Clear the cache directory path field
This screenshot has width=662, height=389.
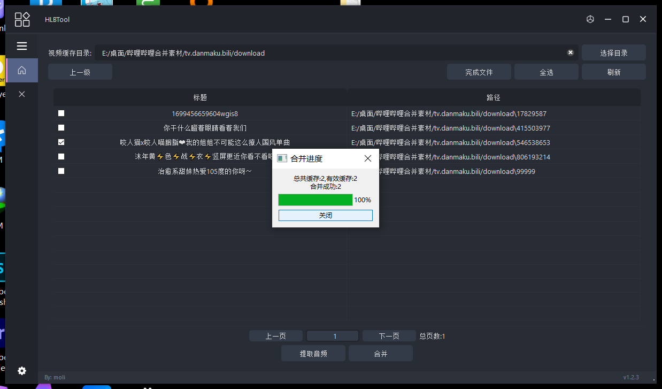point(571,52)
